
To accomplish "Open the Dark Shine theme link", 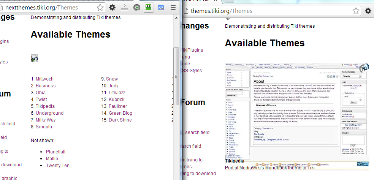I will click(x=120, y=120).
